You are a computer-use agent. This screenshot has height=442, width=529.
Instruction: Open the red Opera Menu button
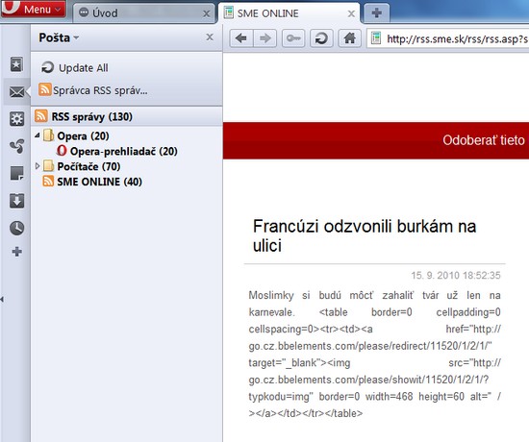click(x=33, y=9)
